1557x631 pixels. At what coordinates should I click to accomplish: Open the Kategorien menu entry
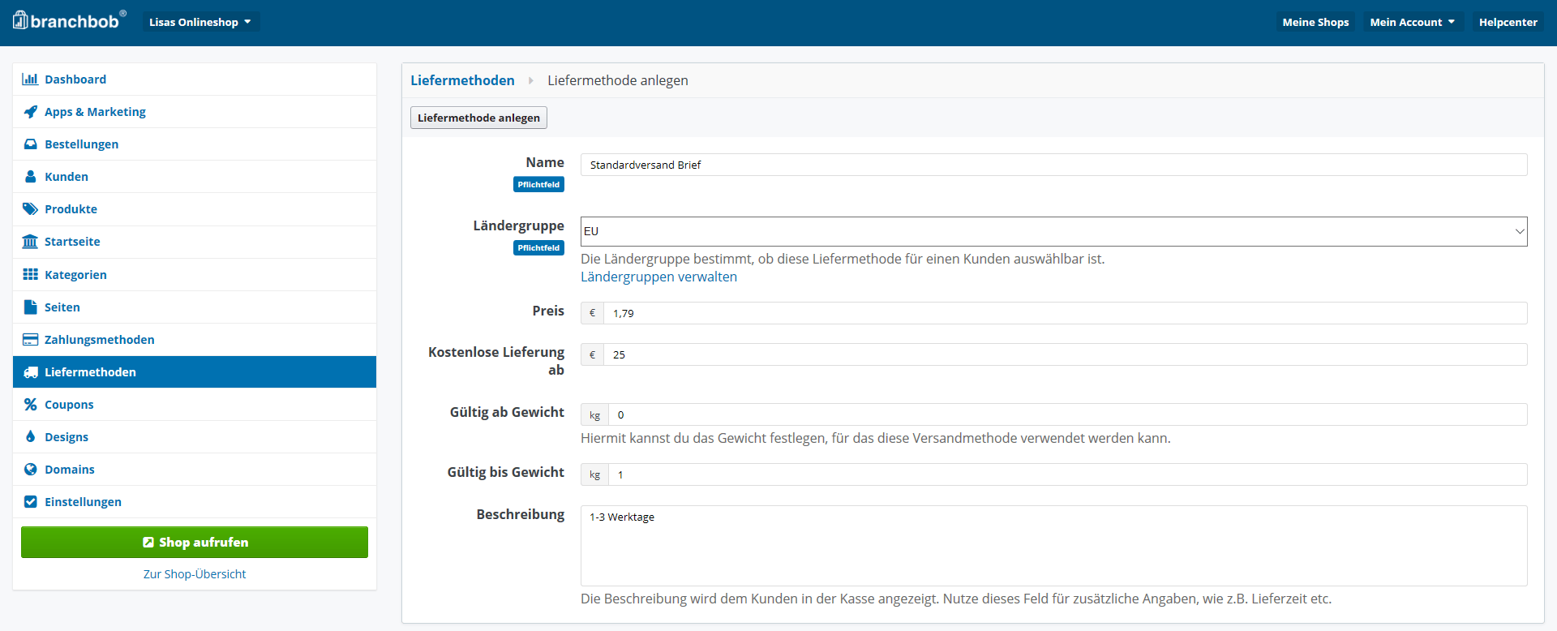point(195,275)
